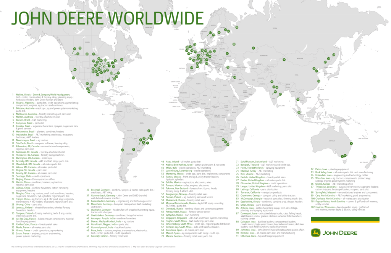Select map marker 28 in western China
391x253 pixels.
[x=284, y=60]
